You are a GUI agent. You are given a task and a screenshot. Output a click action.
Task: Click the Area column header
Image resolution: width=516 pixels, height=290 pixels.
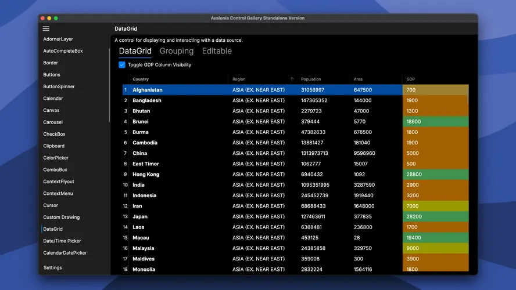(x=358, y=79)
